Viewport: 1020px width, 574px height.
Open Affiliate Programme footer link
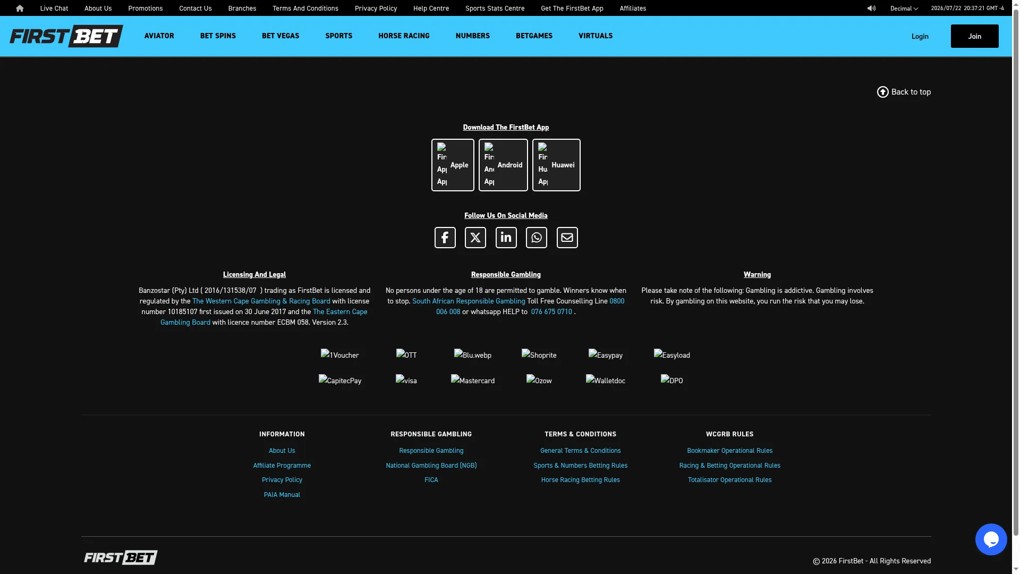[282, 466]
